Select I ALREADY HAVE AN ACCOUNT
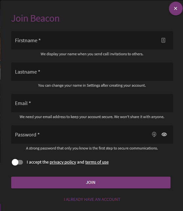The height and width of the screenshot is (211, 183). [x=92, y=199]
